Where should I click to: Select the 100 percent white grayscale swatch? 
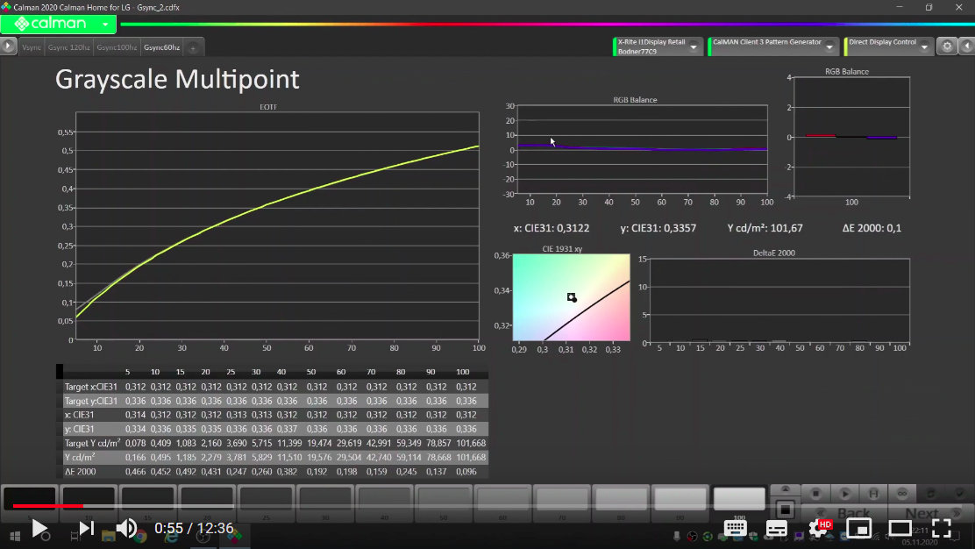coord(739,499)
